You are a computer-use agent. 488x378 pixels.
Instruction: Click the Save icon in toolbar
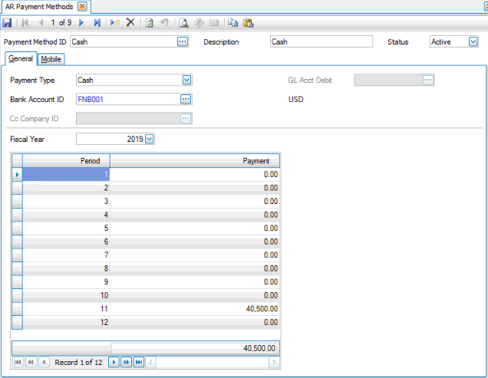[x=7, y=23]
